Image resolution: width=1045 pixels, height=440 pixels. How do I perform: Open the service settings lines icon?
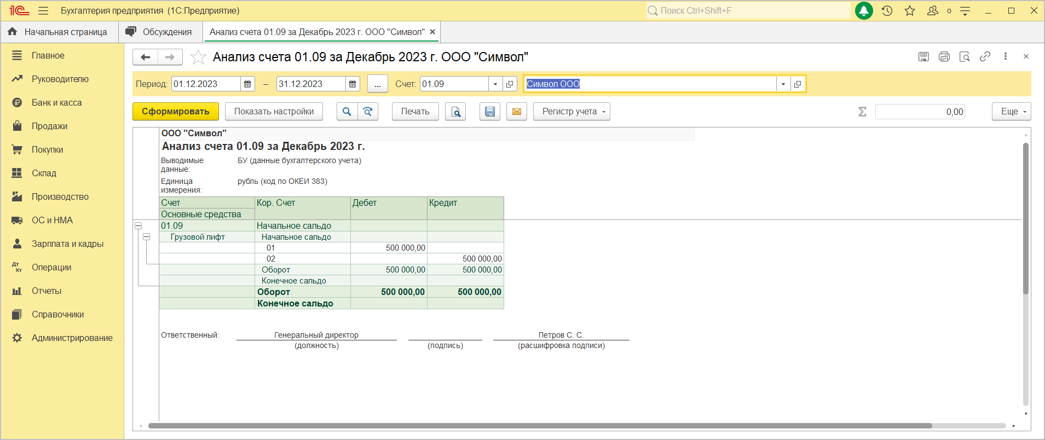tap(965, 10)
